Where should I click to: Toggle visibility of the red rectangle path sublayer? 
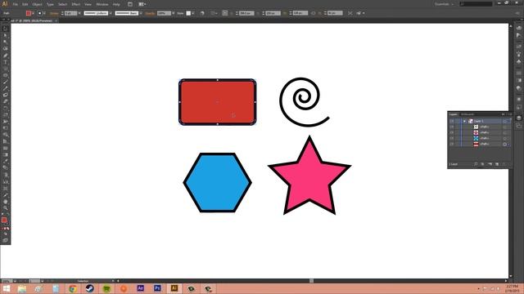pyautogui.click(x=451, y=144)
